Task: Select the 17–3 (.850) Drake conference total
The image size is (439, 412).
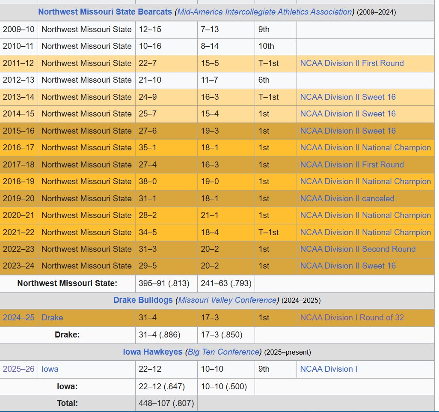Action: click(x=226, y=335)
